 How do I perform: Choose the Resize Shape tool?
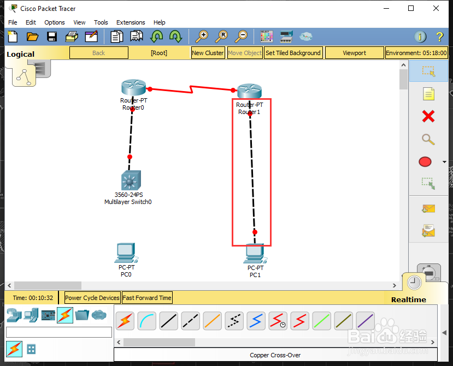428,183
